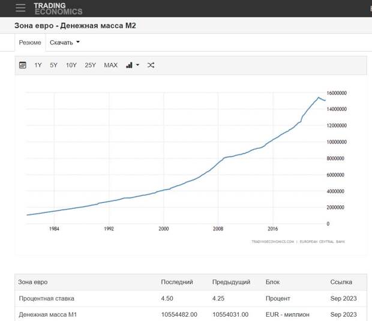
Task: Click the Зона евро table header
Action: point(32,282)
